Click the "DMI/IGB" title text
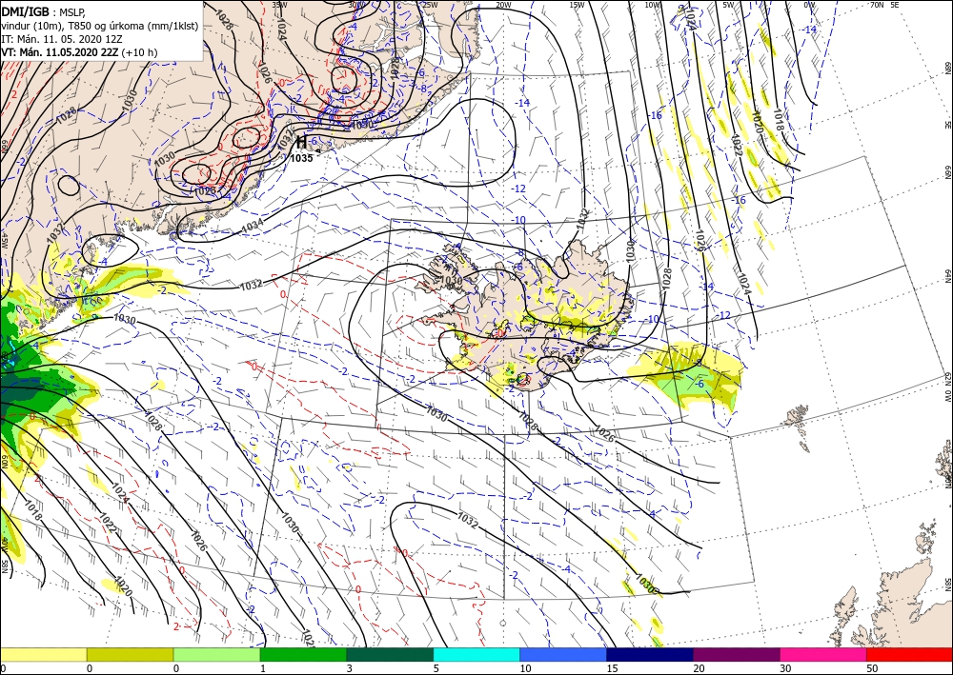This screenshot has width=953, height=675. 25,12
